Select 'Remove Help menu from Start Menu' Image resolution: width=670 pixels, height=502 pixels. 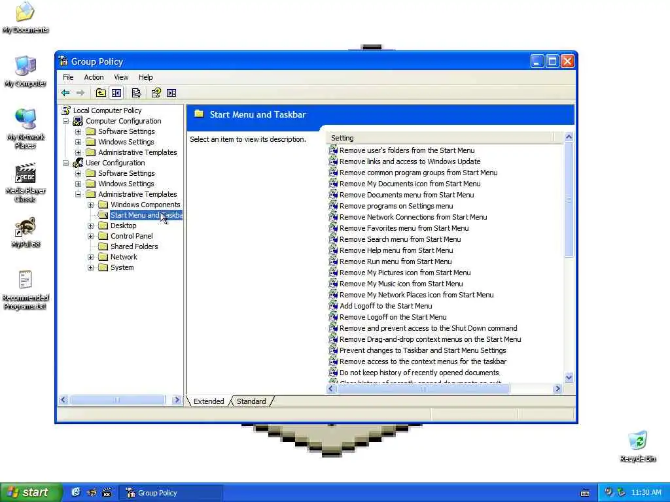point(396,250)
